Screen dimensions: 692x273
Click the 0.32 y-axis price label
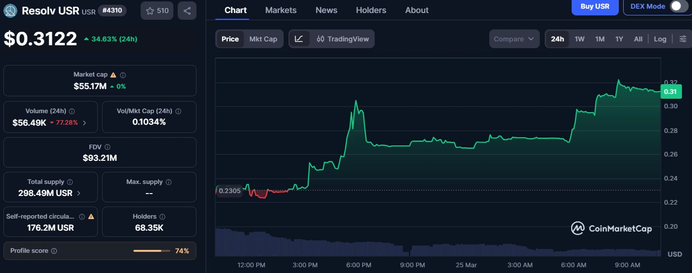(x=670, y=82)
